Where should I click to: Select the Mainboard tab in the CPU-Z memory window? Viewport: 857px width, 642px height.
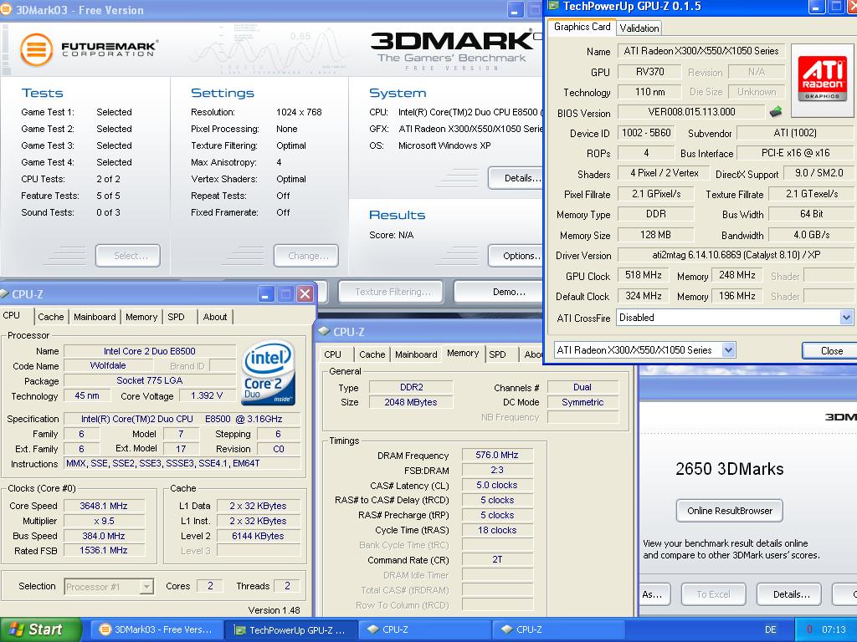click(x=416, y=354)
